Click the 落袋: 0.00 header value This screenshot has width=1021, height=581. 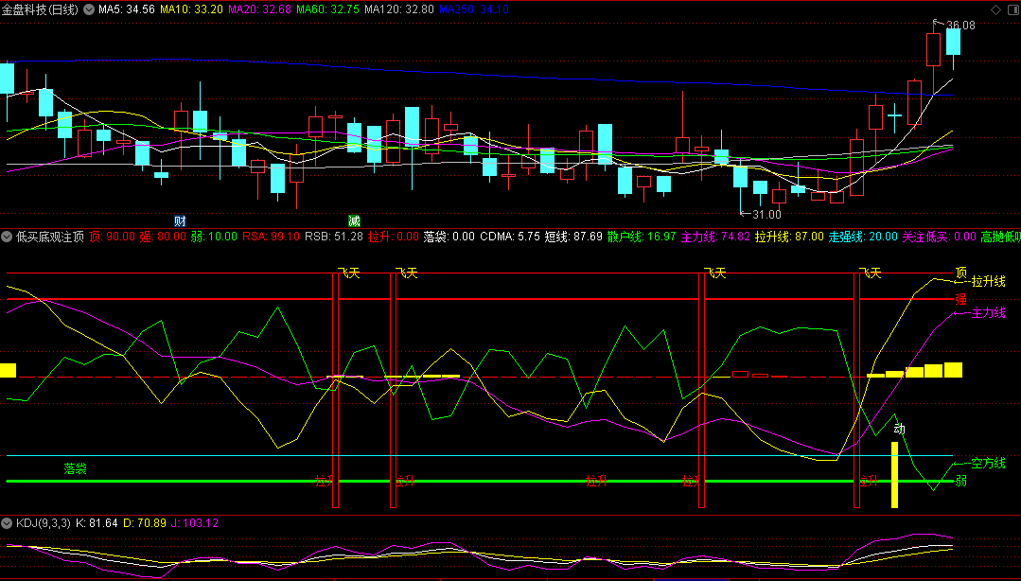pyautogui.click(x=449, y=237)
